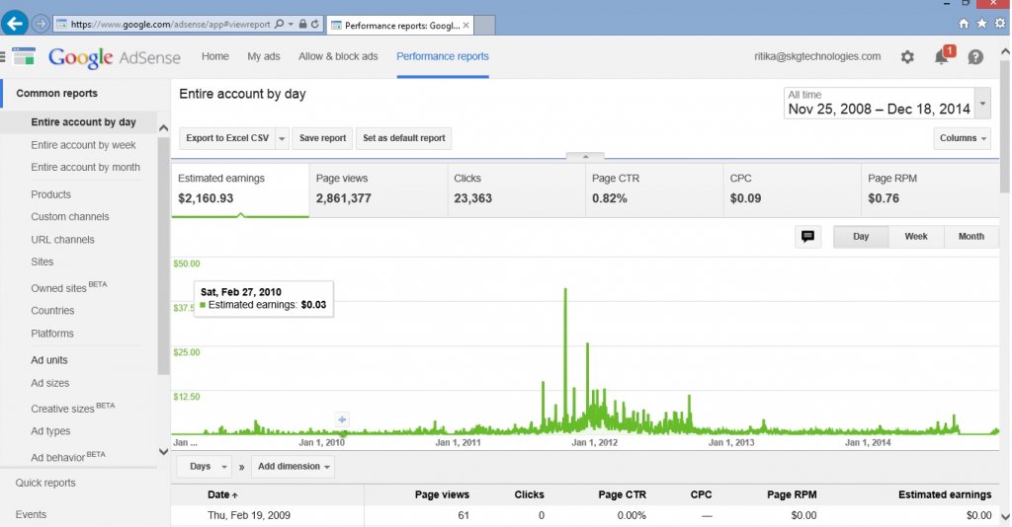
Task: Click the plus marker on the chart
Action: click(342, 419)
